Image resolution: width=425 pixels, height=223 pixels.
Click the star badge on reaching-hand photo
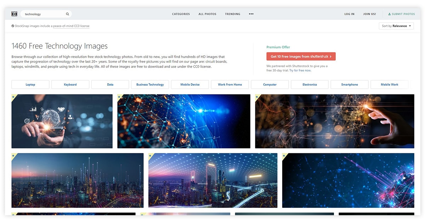pos(257,96)
